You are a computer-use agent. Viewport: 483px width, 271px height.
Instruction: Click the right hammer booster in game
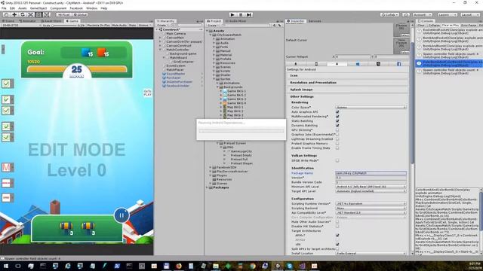88,228
